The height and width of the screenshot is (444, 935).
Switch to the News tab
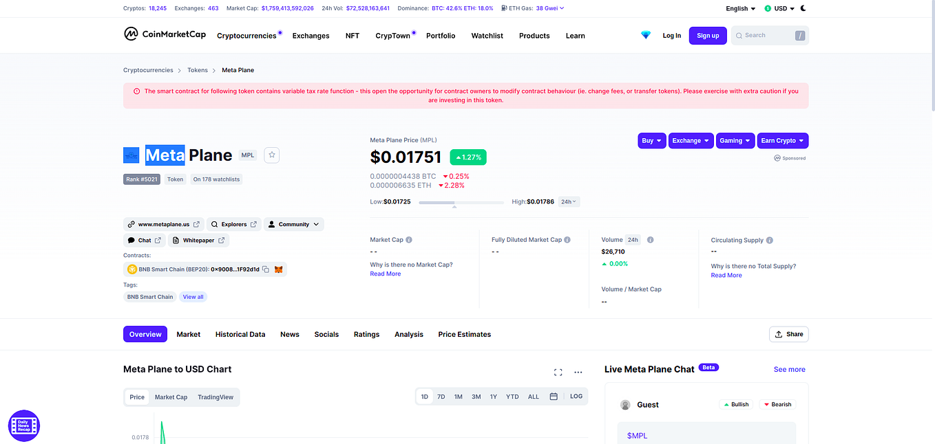(x=290, y=334)
